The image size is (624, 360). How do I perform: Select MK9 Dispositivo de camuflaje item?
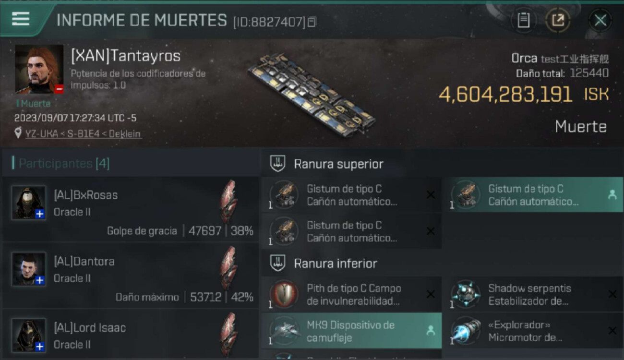click(x=351, y=331)
